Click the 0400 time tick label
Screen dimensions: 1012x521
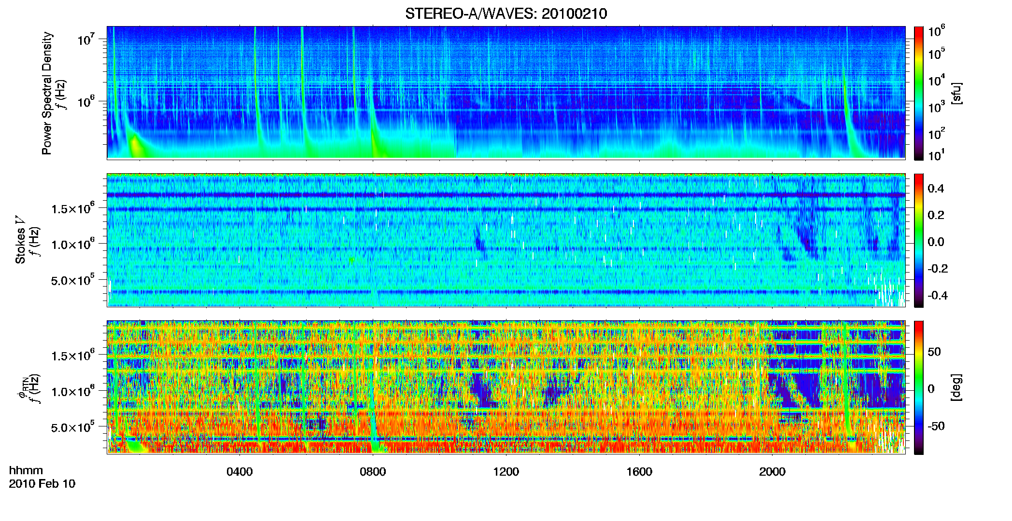(239, 471)
